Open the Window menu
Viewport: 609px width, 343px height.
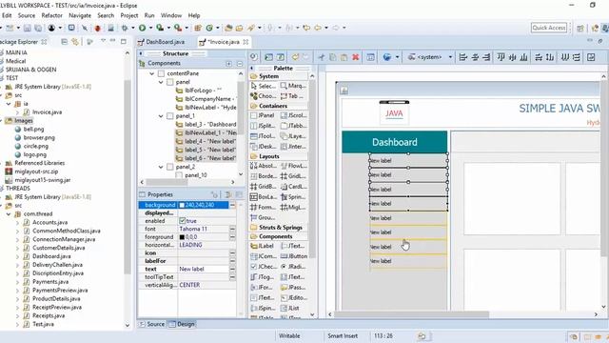coord(171,15)
